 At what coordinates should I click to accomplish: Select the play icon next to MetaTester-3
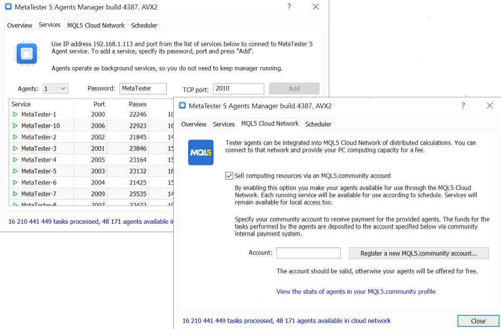(x=15, y=148)
